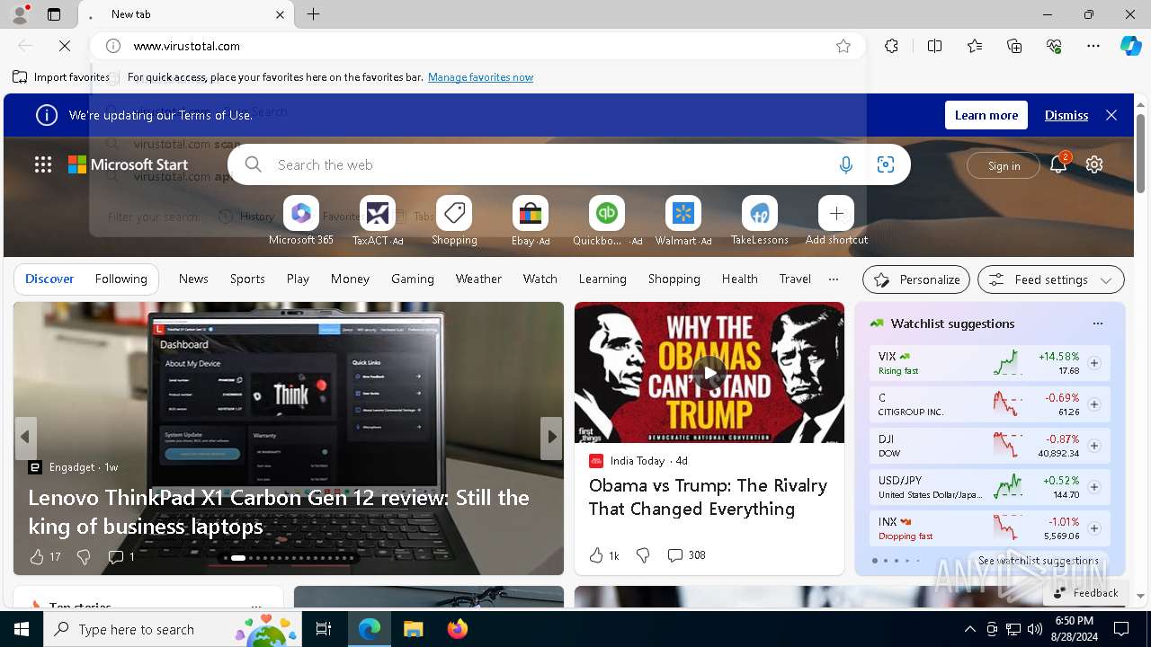The width and height of the screenshot is (1151, 647).
Task: Click the Personalize button
Action: point(916,279)
